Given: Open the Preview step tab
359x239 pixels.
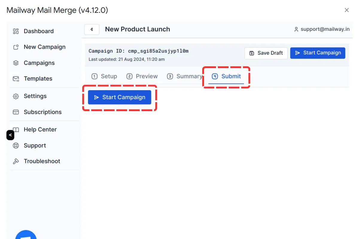Looking at the screenshot, I should tap(142, 76).
